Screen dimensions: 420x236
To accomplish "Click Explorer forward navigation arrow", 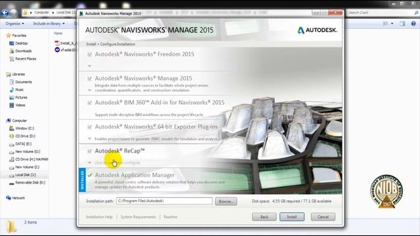I will pos(13,12).
